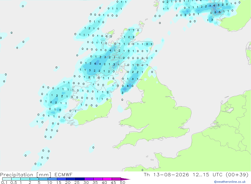Click the "Precipitation" title word
Viewport: 251px width, 184px height.
17,175
